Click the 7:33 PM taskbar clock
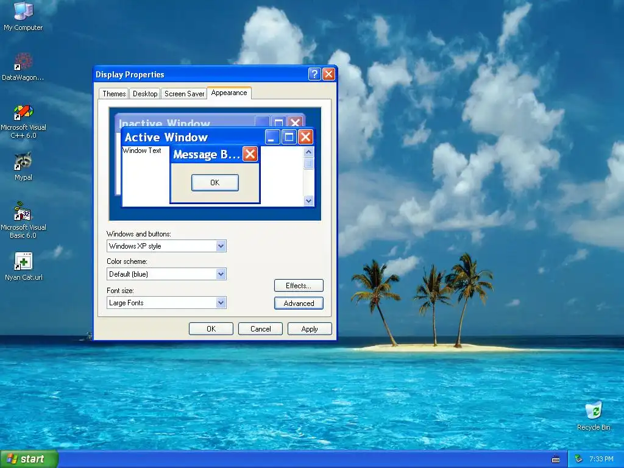Screen dimensions: 624x468 601,459
